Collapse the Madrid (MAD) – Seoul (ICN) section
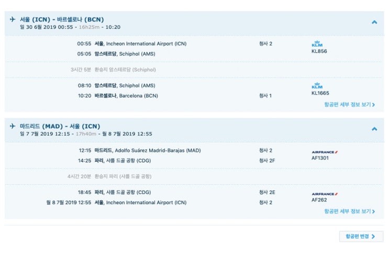The height and width of the screenshot is (259, 389). [x=374, y=129]
